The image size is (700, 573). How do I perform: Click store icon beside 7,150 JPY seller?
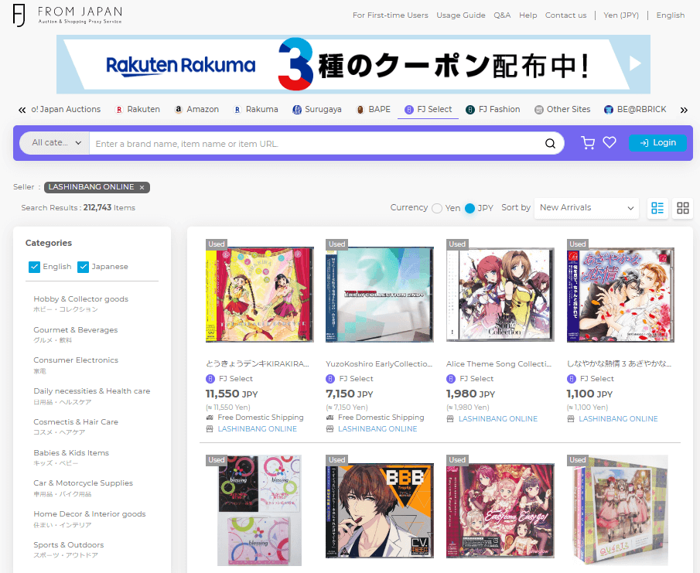point(330,429)
